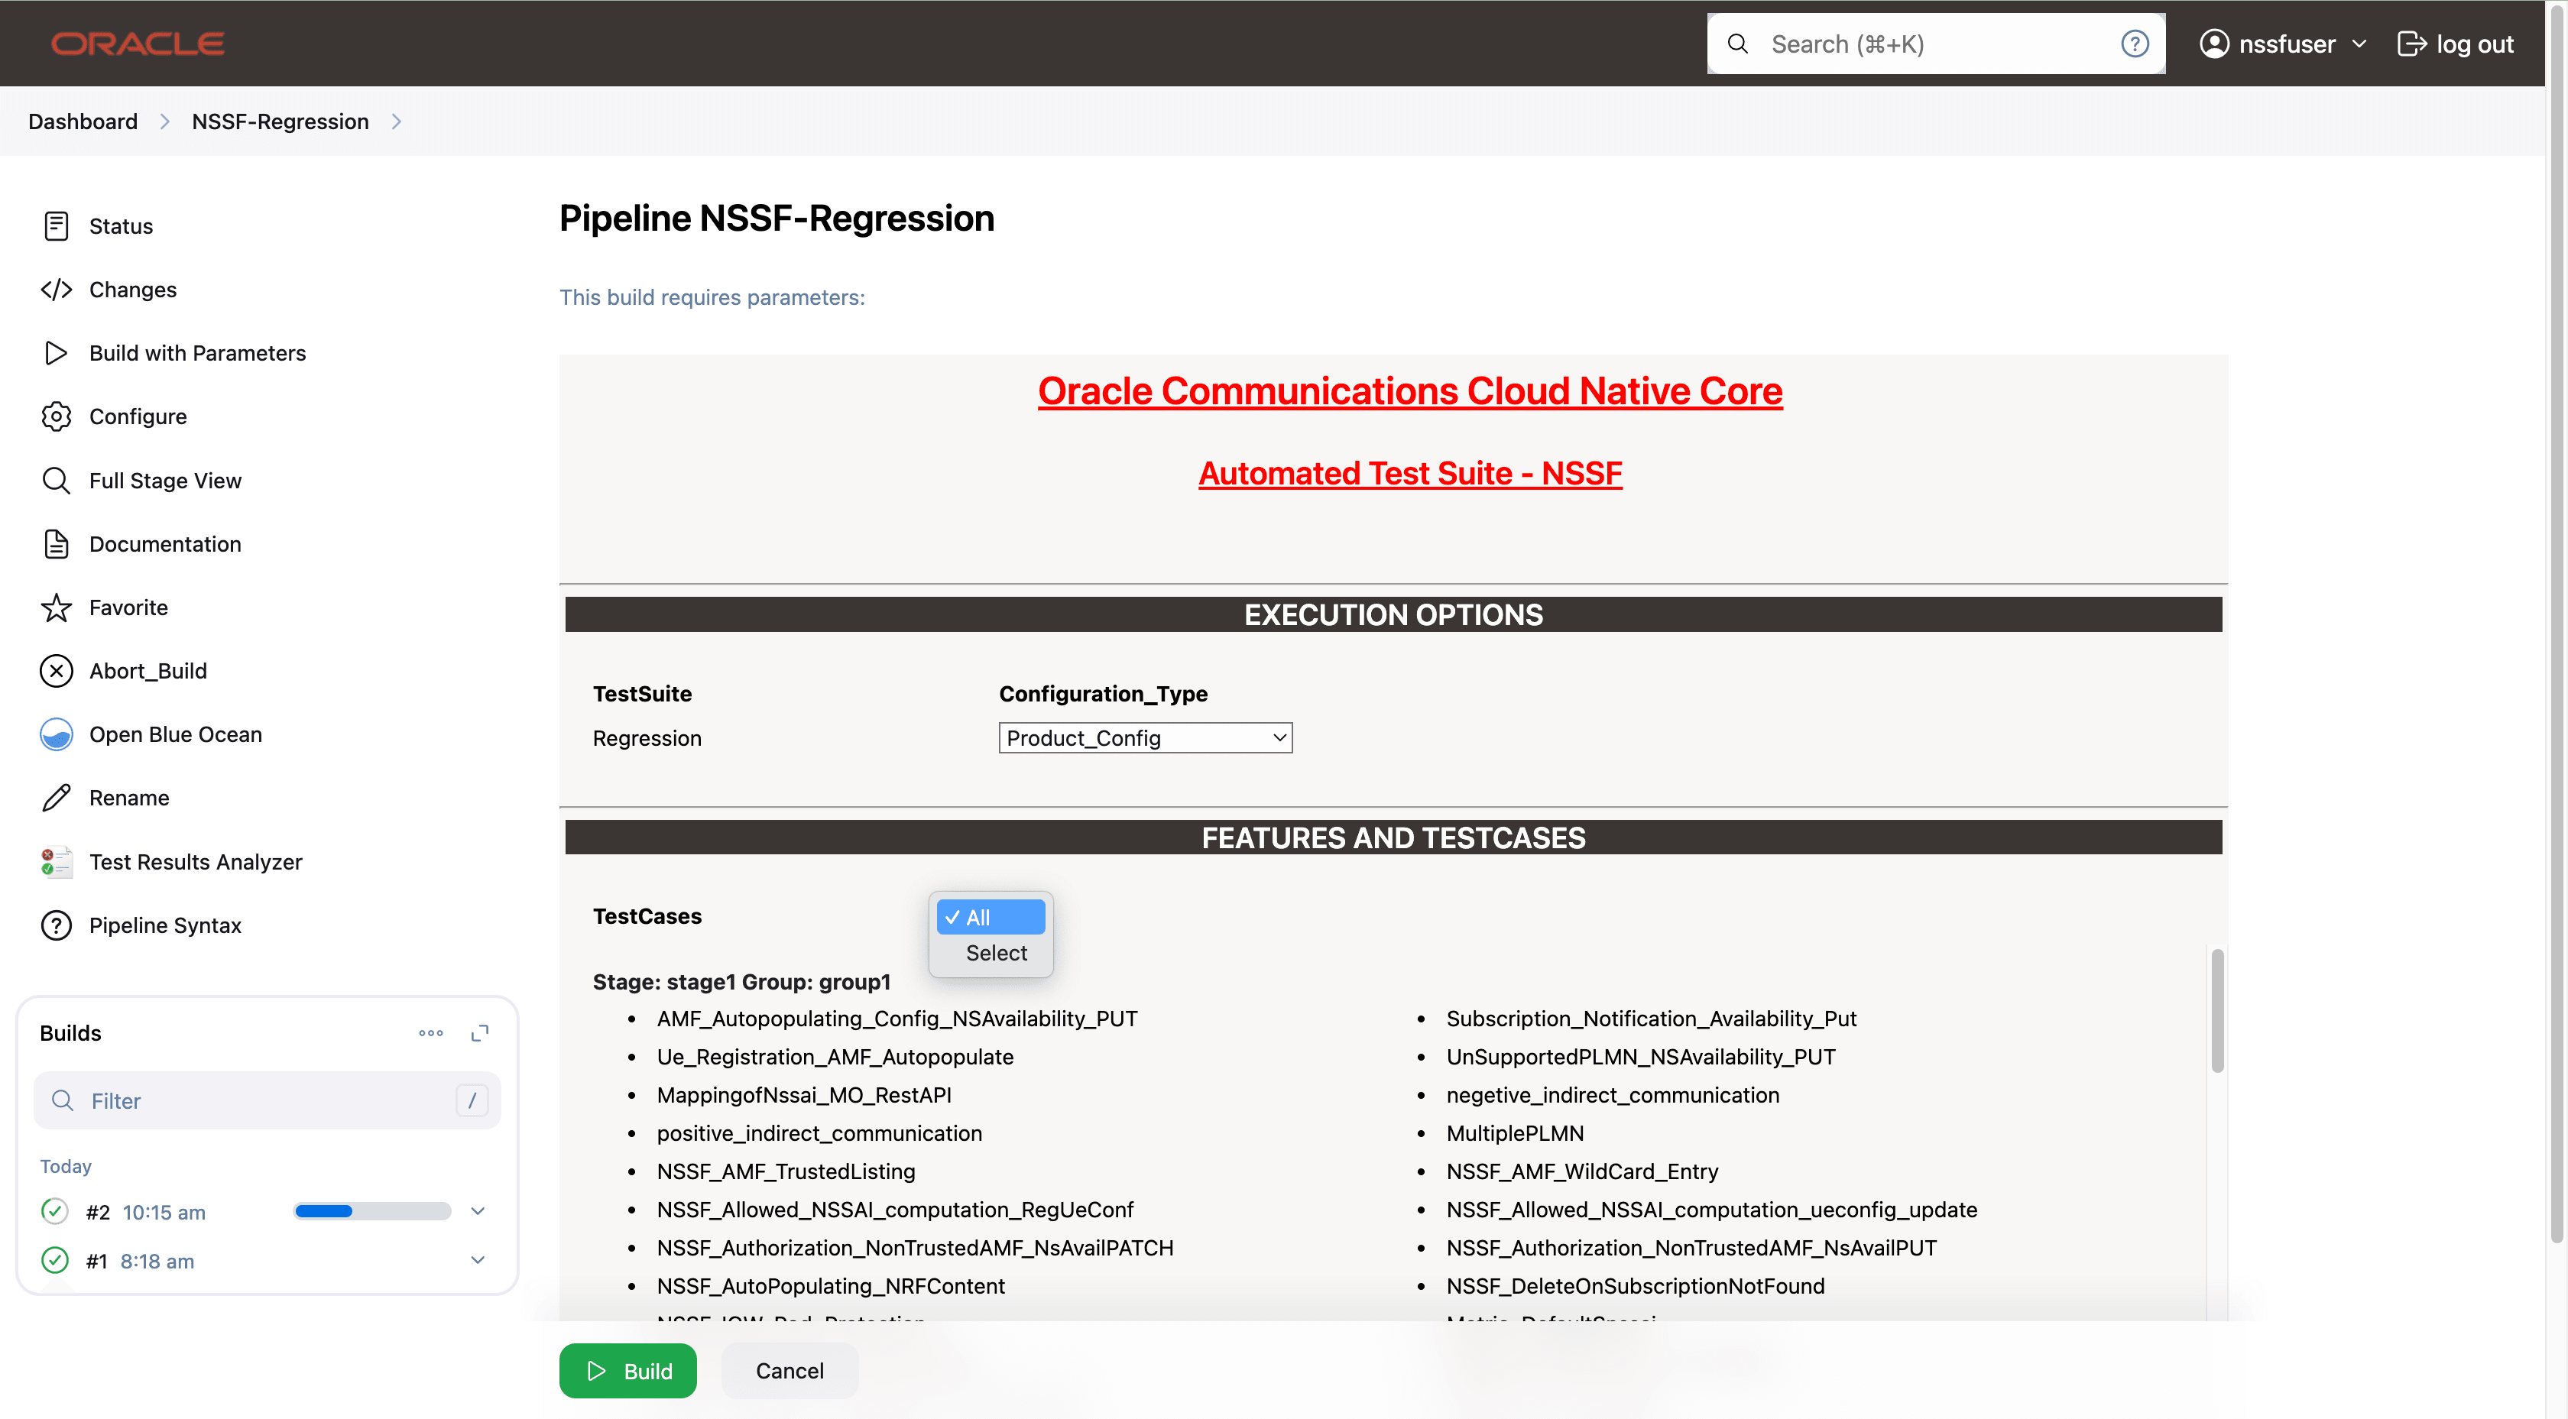The width and height of the screenshot is (2568, 1419).
Task: Click the Status page icon in sidebar
Action: tap(56, 226)
